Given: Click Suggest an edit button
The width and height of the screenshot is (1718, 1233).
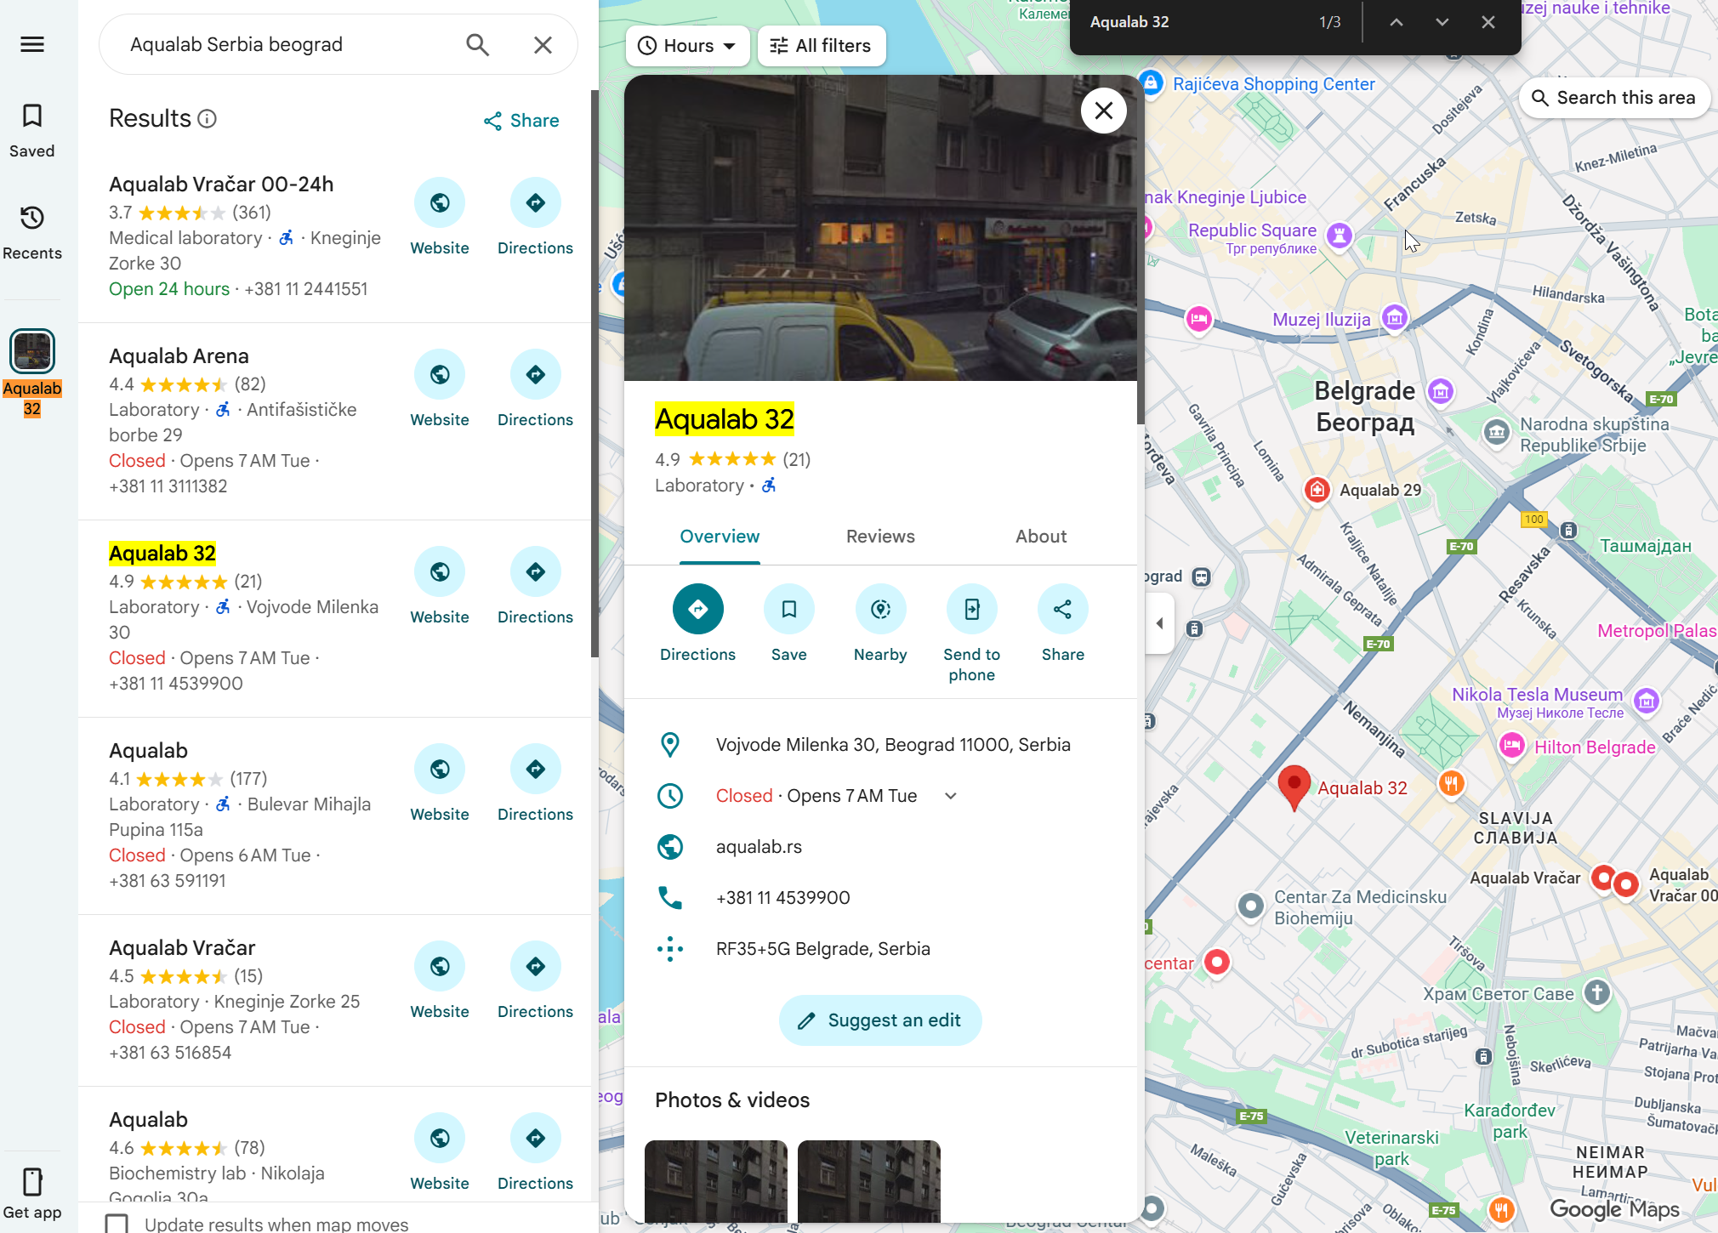Looking at the screenshot, I should pos(880,1020).
